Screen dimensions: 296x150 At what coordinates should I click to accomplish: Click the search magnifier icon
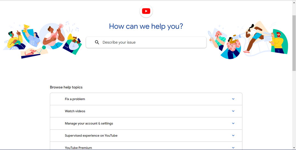click(x=97, y=42)
